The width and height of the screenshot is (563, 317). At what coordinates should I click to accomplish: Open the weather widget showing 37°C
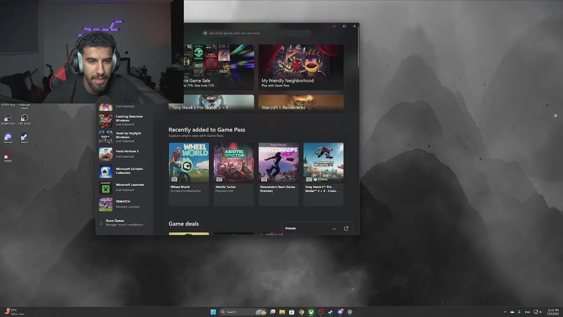(13, 312)
